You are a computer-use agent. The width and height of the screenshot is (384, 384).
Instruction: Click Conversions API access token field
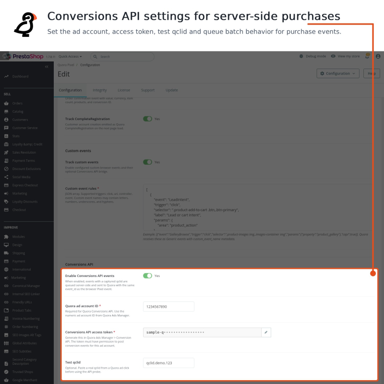(x=202, y=332)
